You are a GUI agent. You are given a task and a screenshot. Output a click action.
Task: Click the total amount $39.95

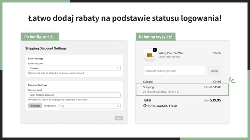coord(215,100)
